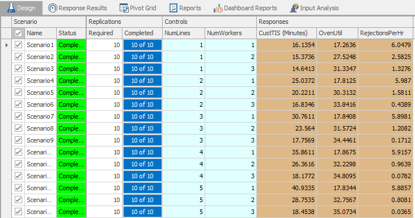Edit NumLines value for Scenario6
Viewport: 415px width, 218px height.
(184, 104)
